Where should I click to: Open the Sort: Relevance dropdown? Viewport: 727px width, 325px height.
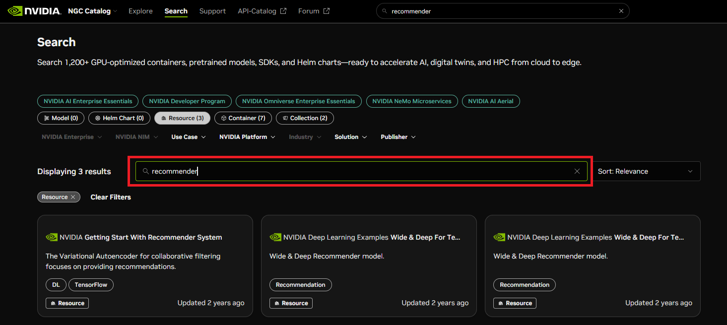coord(646,171)
